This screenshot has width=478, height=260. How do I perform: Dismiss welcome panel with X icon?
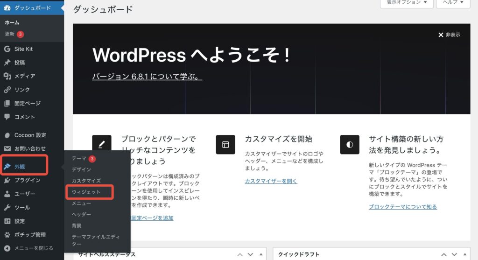[x=441, y=35]
